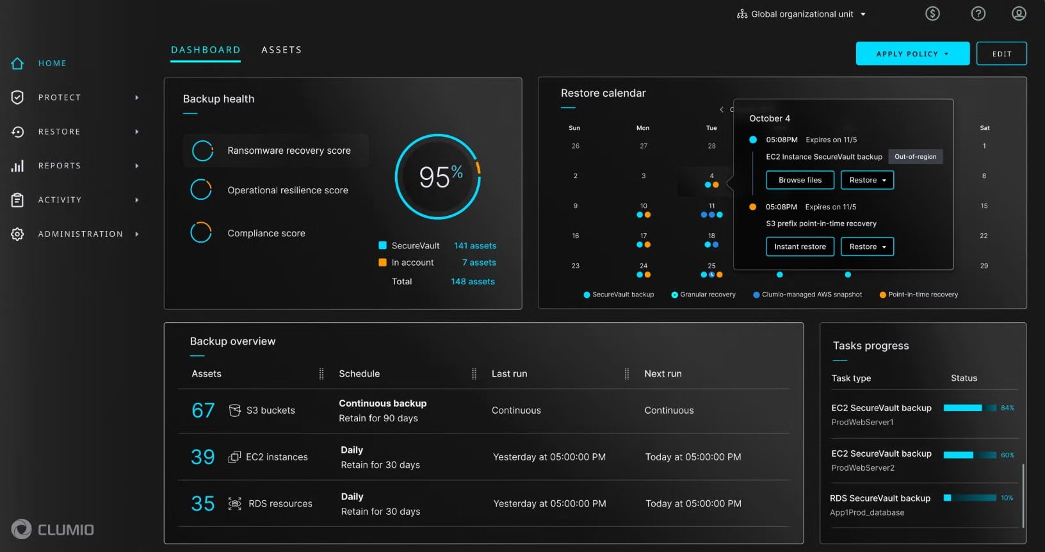Select Tuesday 25 on restore calendar
The width and height of the screenshot is (1045, 552).
(711, 270)
